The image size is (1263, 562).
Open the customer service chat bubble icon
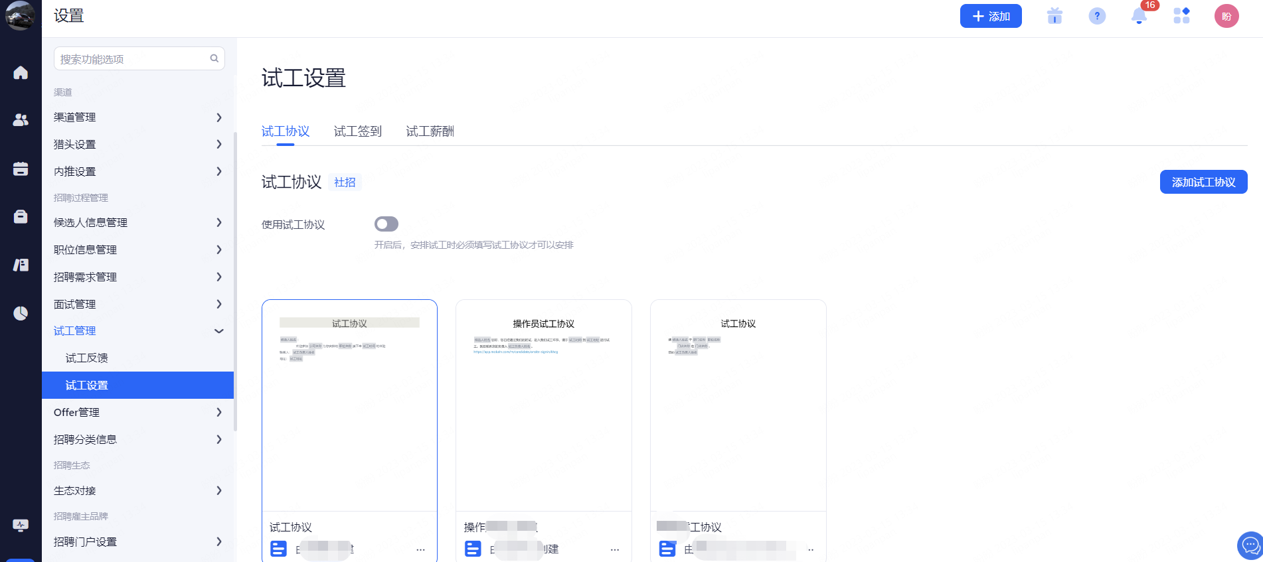(x=1250, y=546)
